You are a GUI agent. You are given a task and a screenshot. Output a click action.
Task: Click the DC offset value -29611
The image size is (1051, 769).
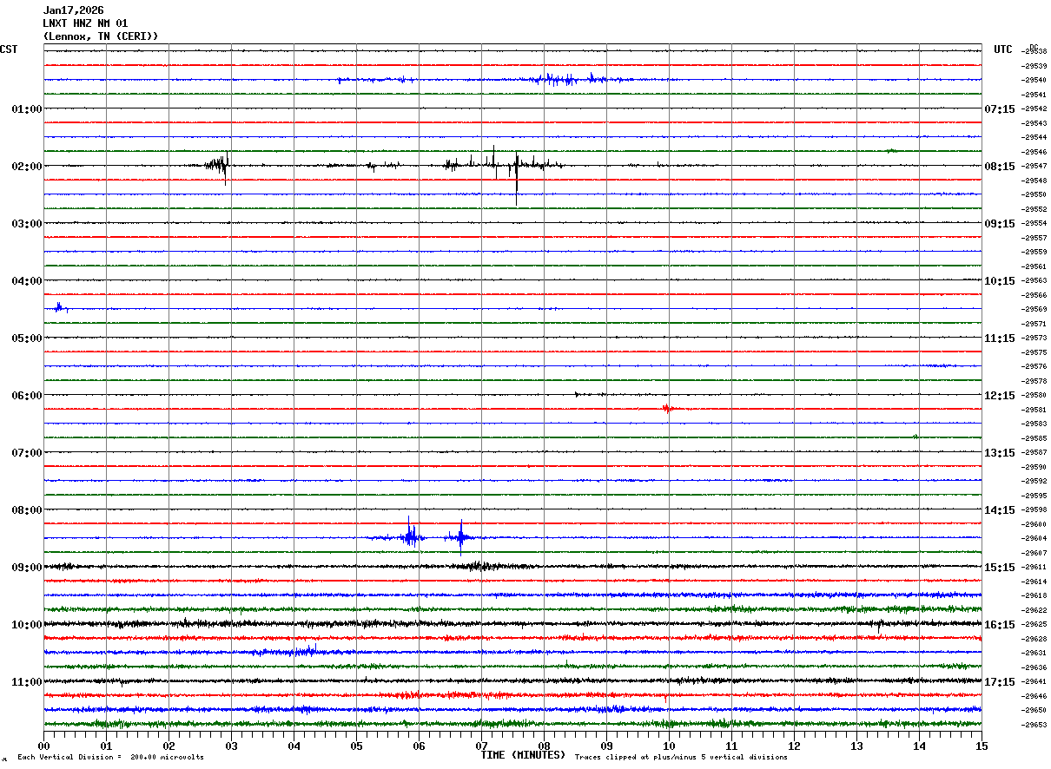pos(1034,567)
